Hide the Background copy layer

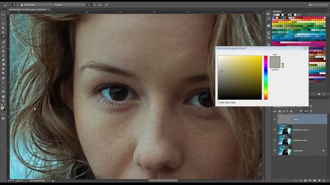tap(275, 140)
